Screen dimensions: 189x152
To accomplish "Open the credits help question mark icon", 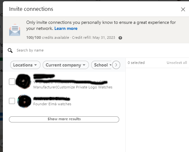I will coord(120,38).
